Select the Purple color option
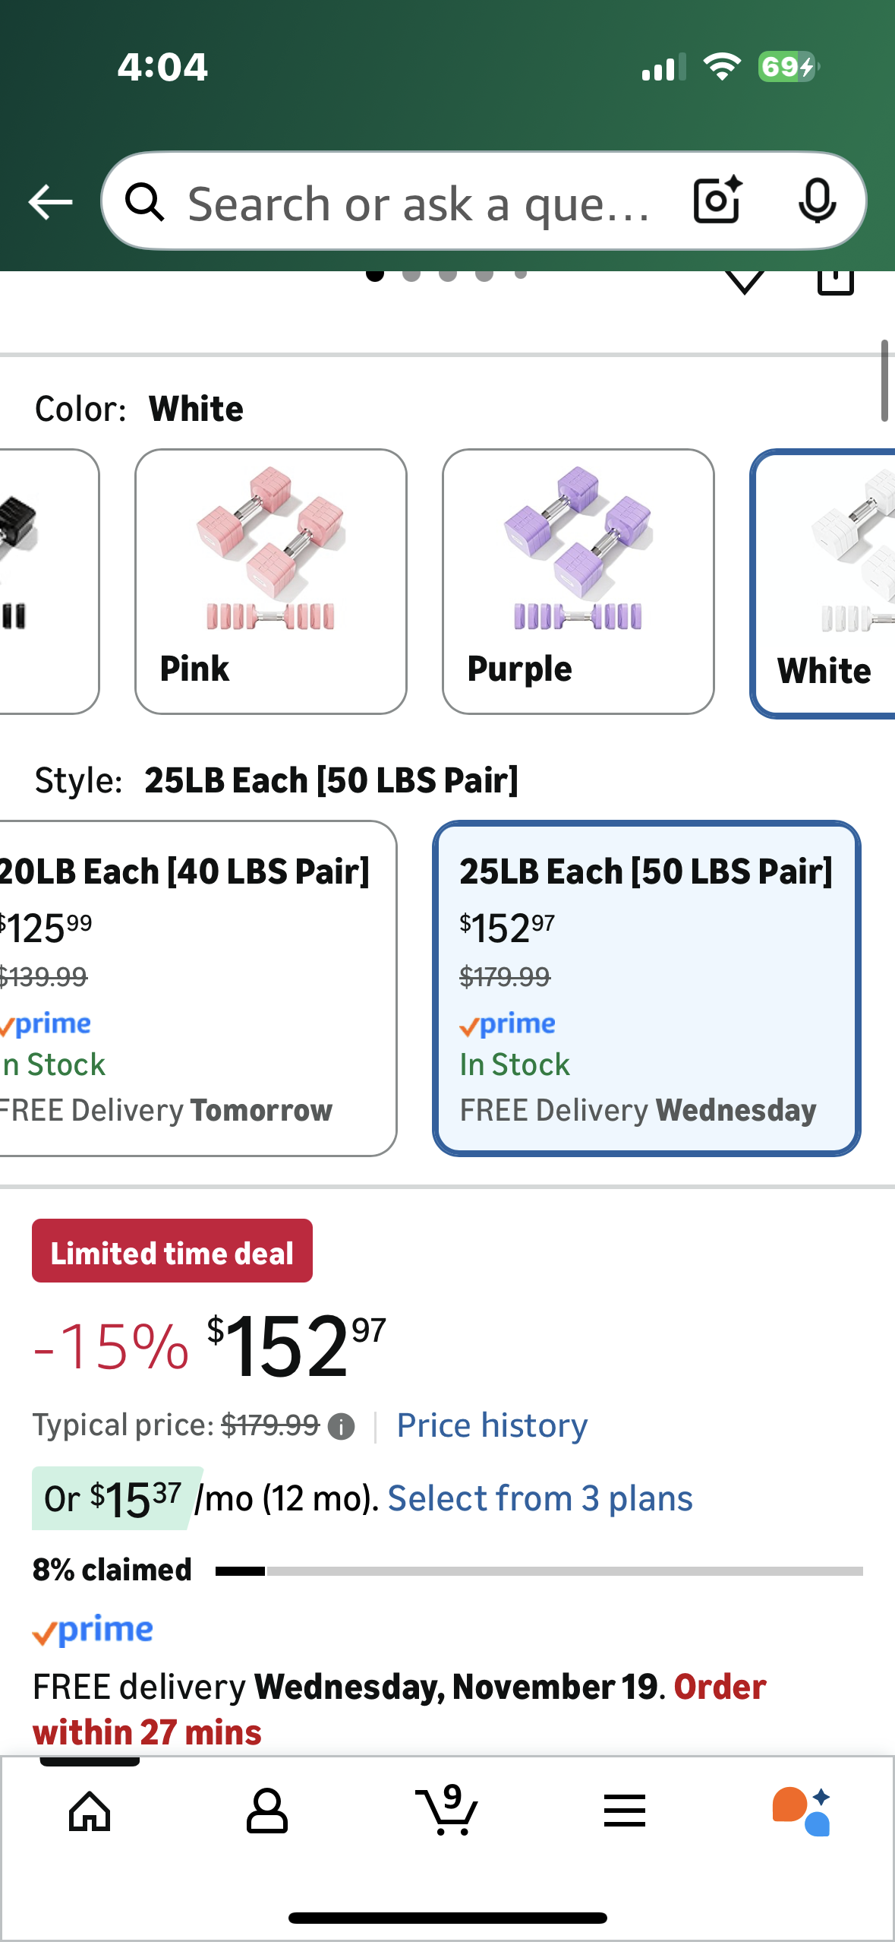Image resolution: width=895 pixels, height=1942 pixels. [578, 581]
